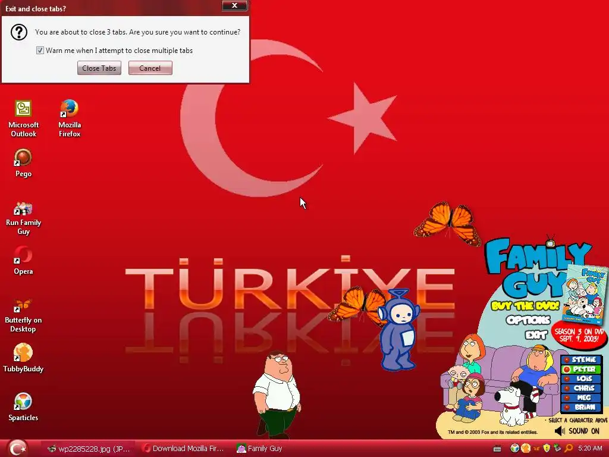Select the Sparticles desktop shortcut

23,407
